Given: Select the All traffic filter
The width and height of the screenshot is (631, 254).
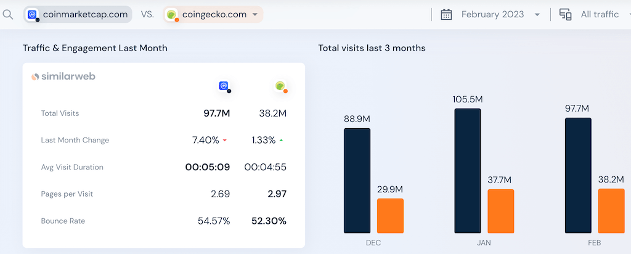Looking at the screenshot, I should [600, 15].
